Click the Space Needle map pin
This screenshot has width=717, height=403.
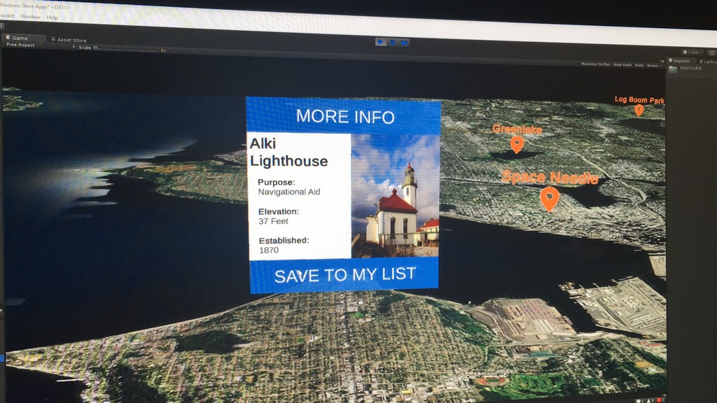point(549,199)
